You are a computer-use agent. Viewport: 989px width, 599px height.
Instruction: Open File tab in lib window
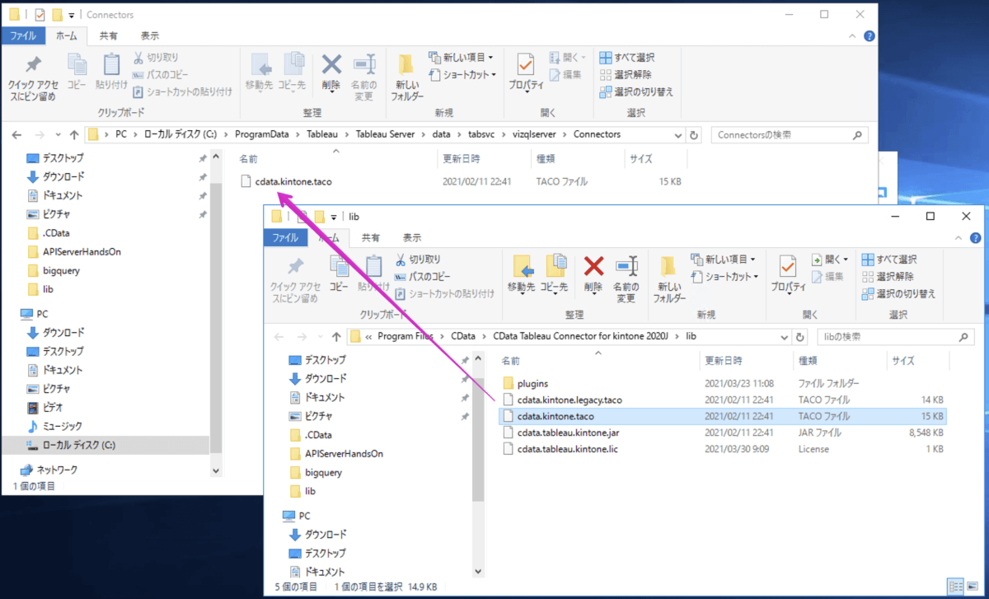[x=285, y=237]
